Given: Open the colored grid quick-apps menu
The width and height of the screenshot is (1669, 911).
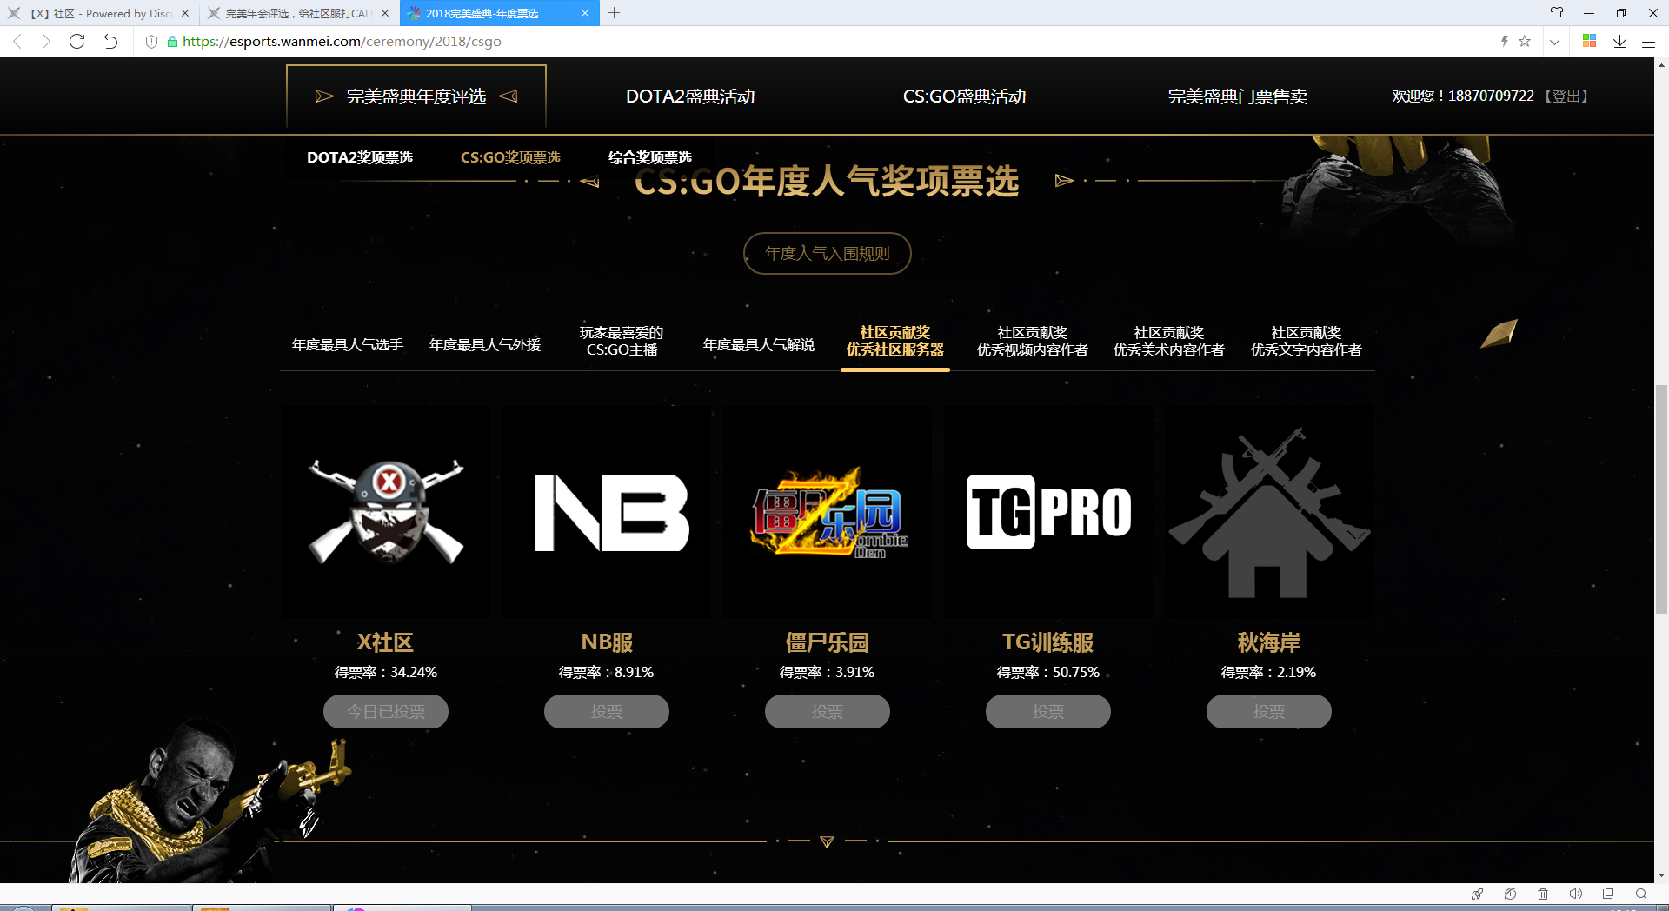Looking at the screenshot, I should (x=1590, y=41).
